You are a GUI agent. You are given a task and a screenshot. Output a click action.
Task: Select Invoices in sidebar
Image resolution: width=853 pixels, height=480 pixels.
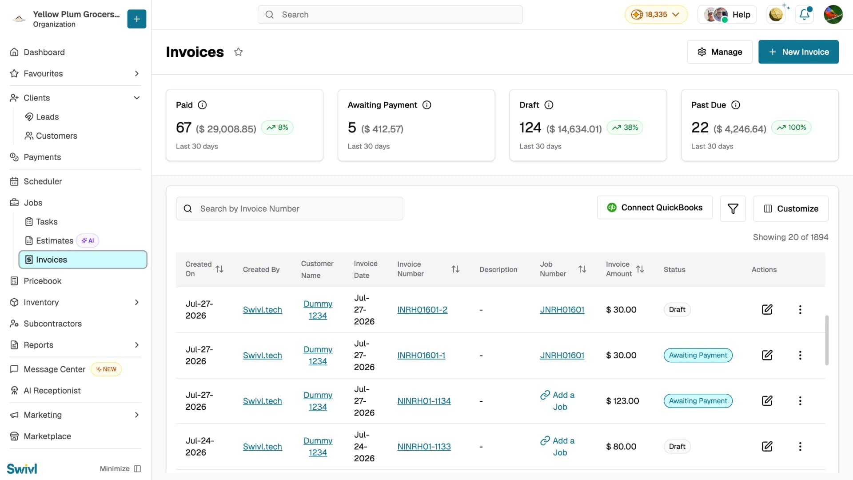click(x=83, y=260)
